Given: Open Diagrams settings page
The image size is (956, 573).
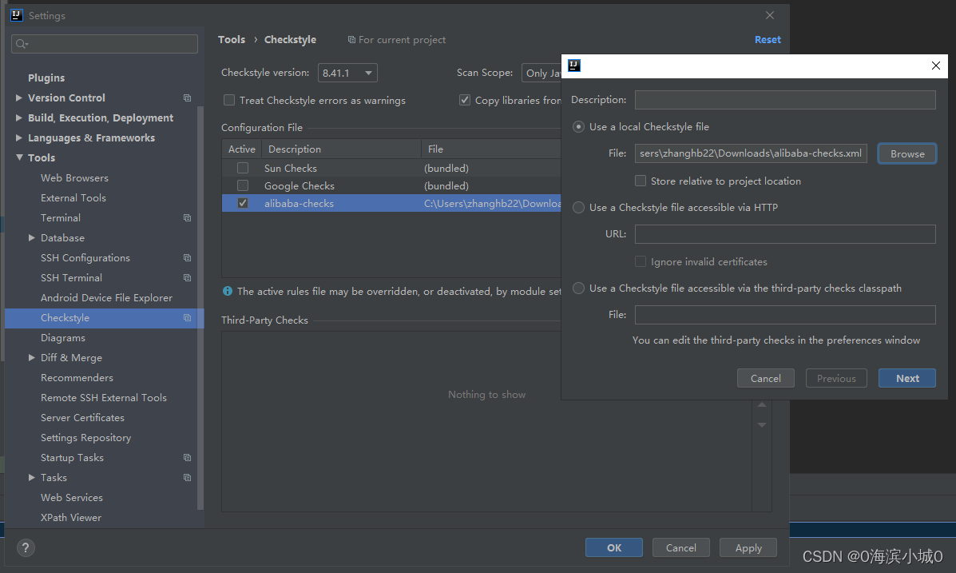Looking at the screenshot, I should click(63, 337).
